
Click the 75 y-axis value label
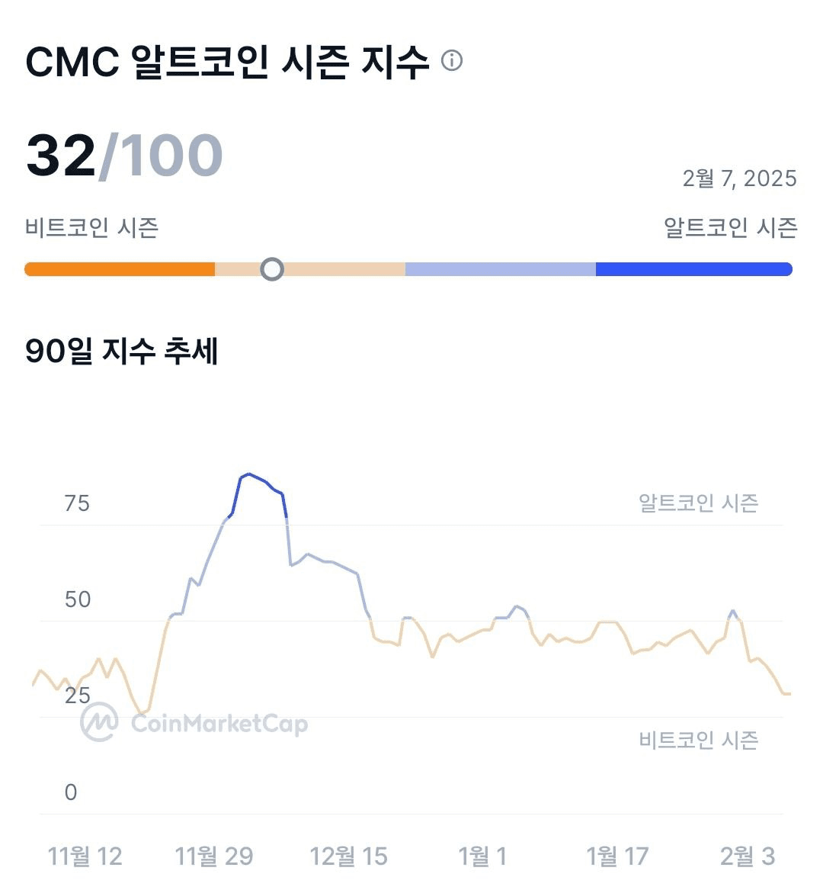click(77, 503)
